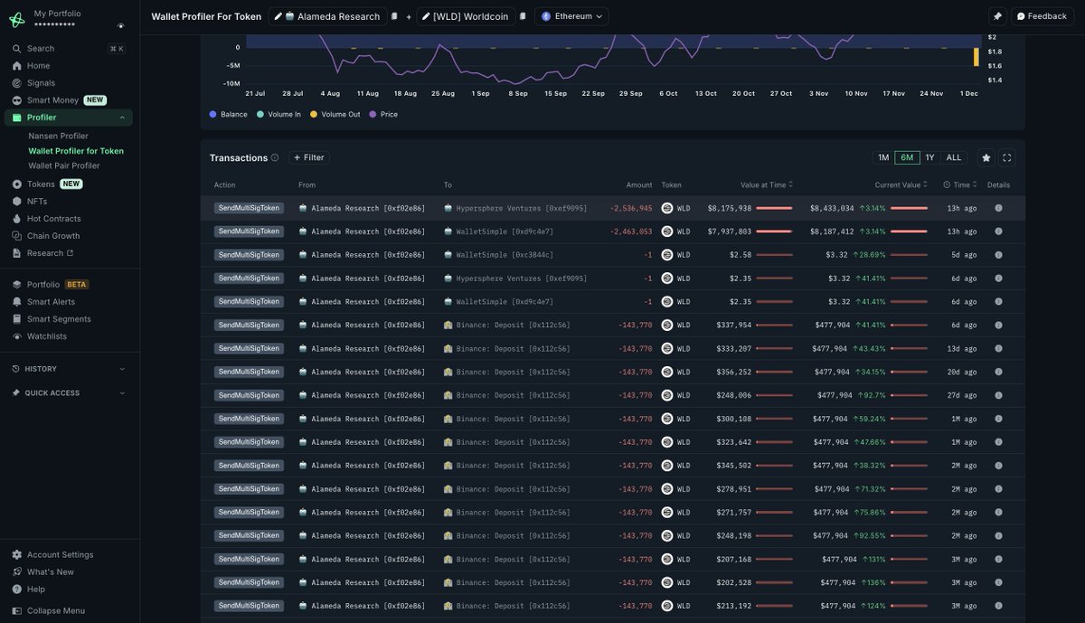Click the Chain Growth icon
The height and width of the screenshot is (623, 1085).
(17, 236)
